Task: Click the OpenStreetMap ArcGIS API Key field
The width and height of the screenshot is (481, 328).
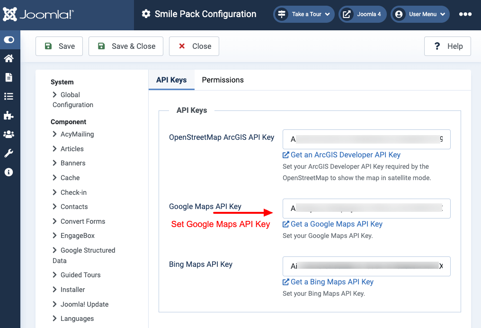Action: click(x=366, y=139)
